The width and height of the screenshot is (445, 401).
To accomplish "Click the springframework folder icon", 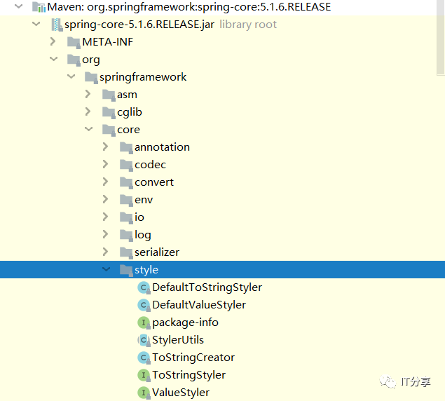I will tap(91, 77).
